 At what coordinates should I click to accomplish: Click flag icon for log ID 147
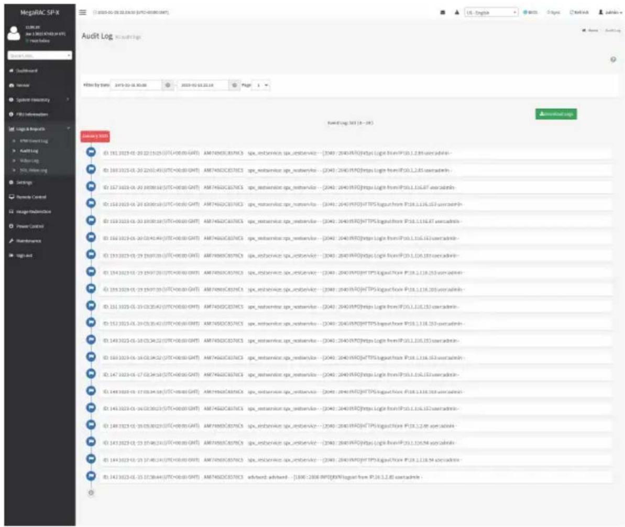[x=91, y=374]
